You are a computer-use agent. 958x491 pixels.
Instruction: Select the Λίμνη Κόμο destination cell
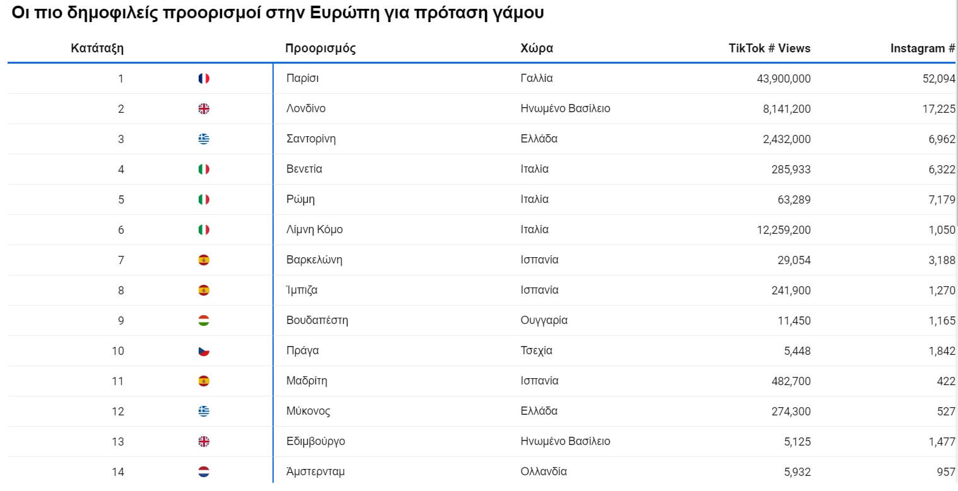click(x=315, y=230)
